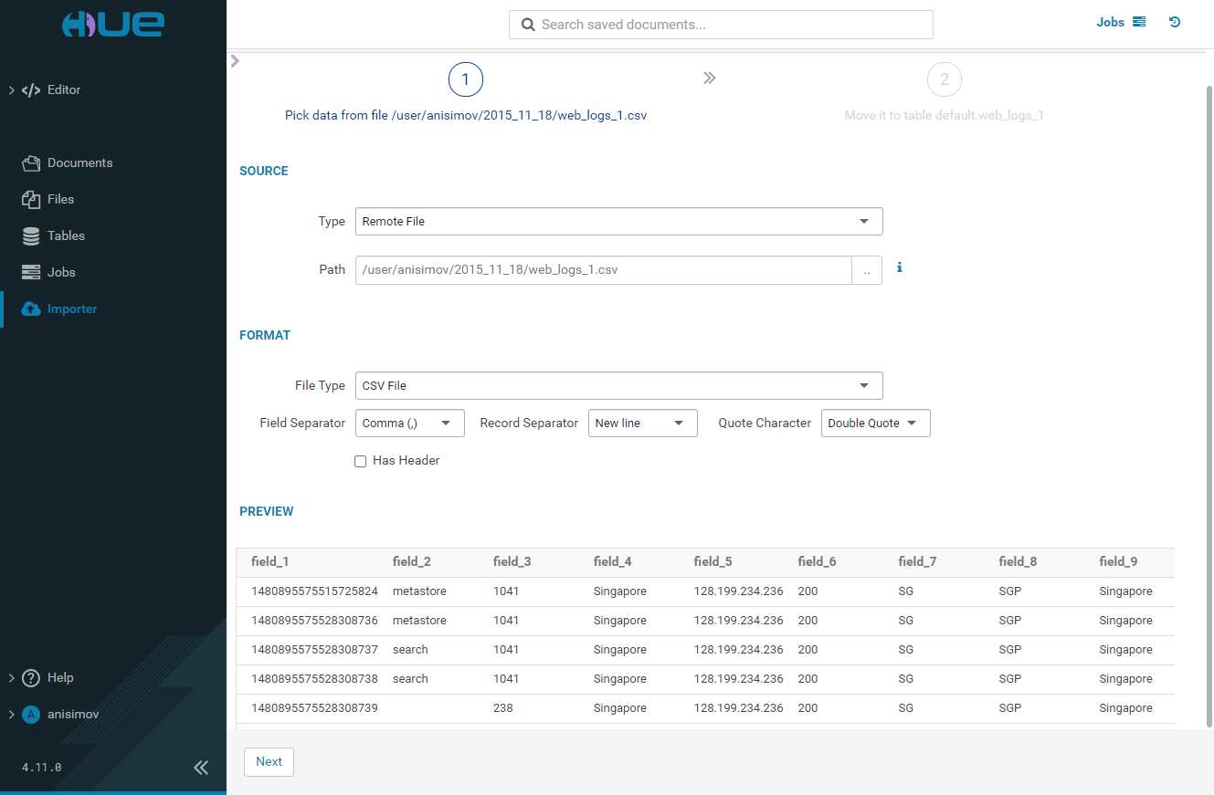The height and width of the screenshot is (795, 1214).
Task: Click the path info icon
Action: pyautogui.click(x=900, y=267)
